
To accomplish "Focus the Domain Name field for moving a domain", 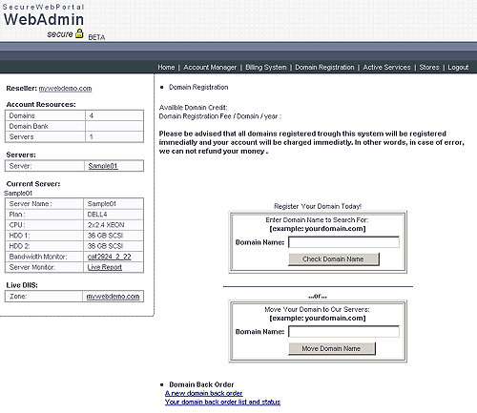I will point(343,332).
